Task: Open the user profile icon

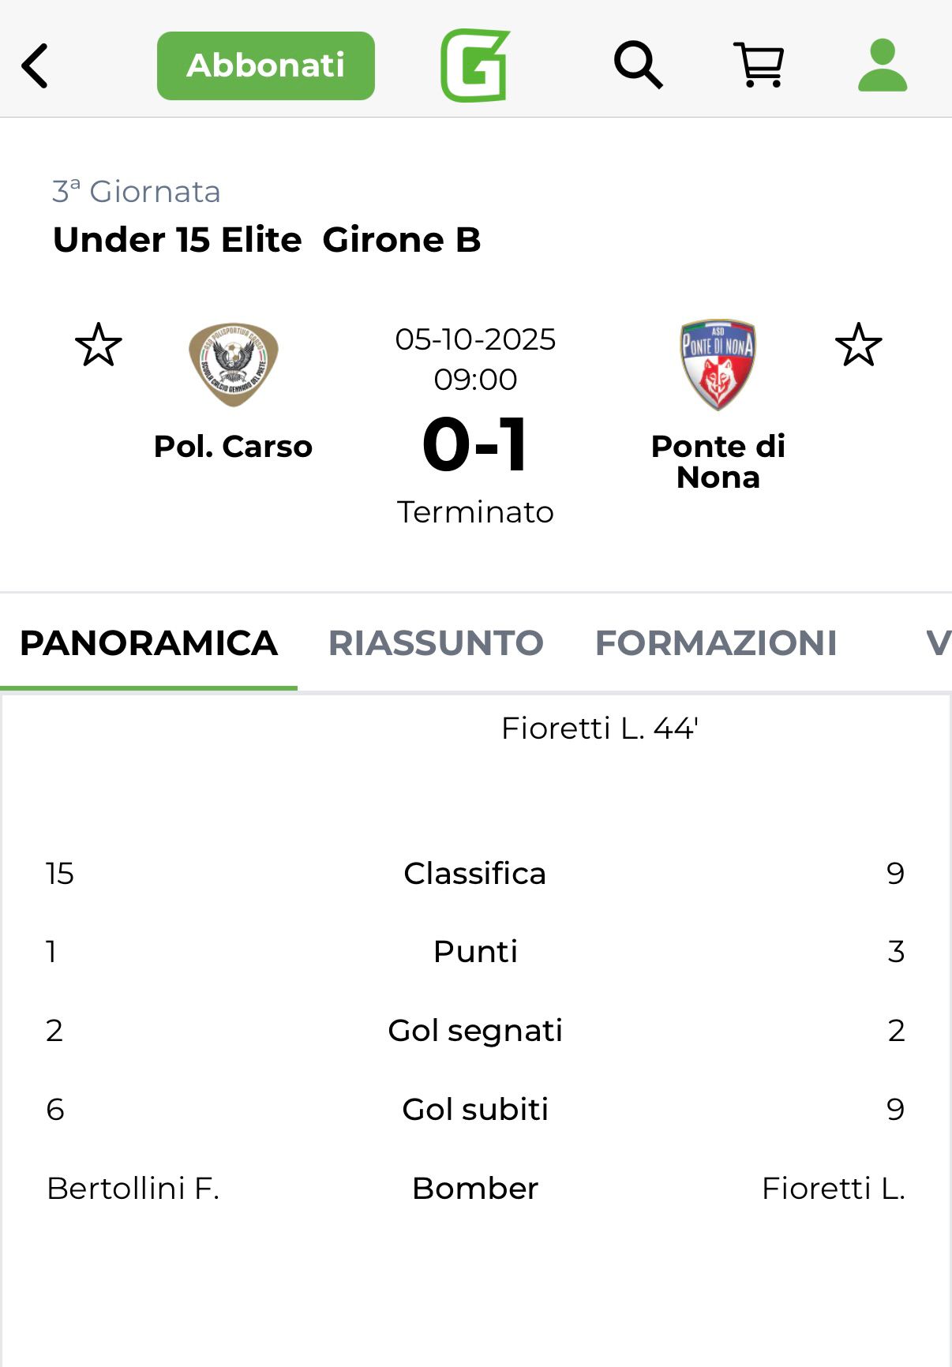Action: coord(882,66)
